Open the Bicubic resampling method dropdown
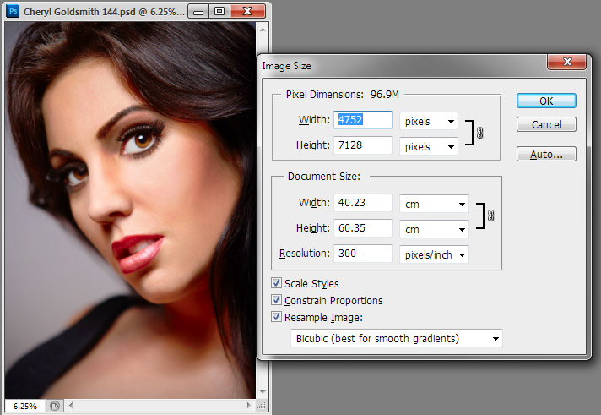 [x=397, y=338]
